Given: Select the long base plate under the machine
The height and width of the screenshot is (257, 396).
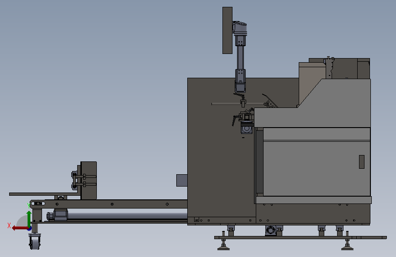Looking at the screenshot, I should 301,237.
